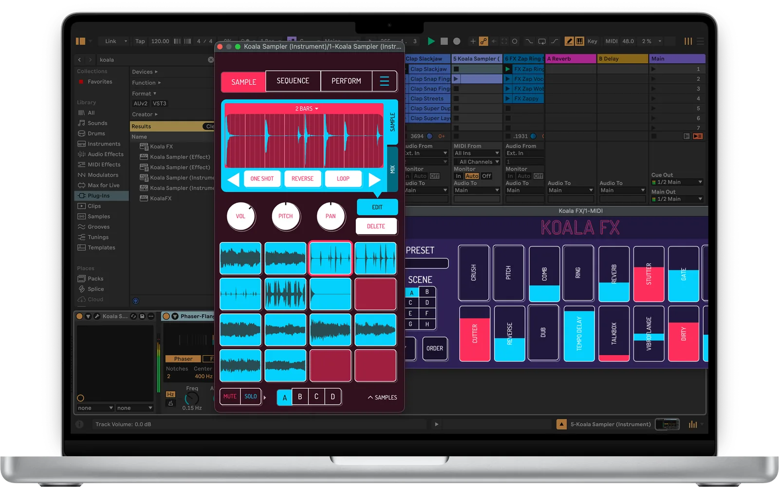Expand SAMPLES panel at bottom
The image size is (779, 487).
(x=382, y=397)
